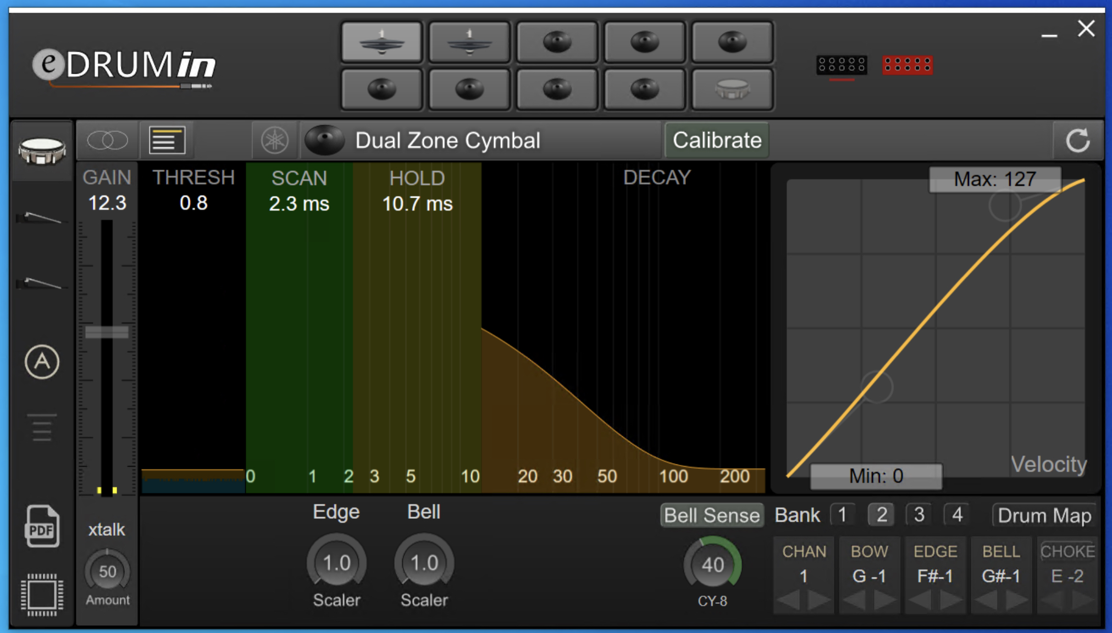
Task: Select the third pad in the top row
Action: (x=557, y=42)
